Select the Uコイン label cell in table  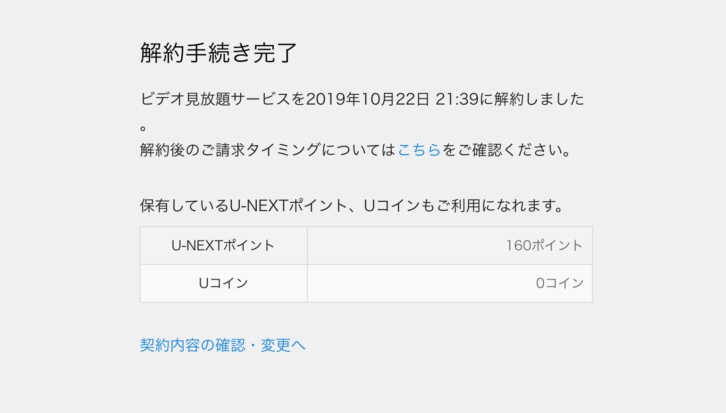point(224,283)
